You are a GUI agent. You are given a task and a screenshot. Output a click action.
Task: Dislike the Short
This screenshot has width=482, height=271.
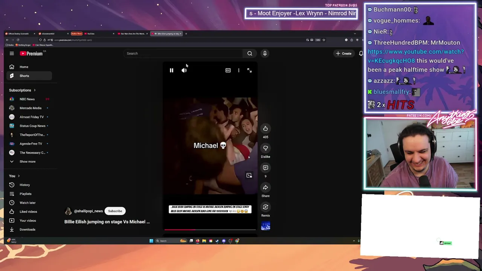265,148
